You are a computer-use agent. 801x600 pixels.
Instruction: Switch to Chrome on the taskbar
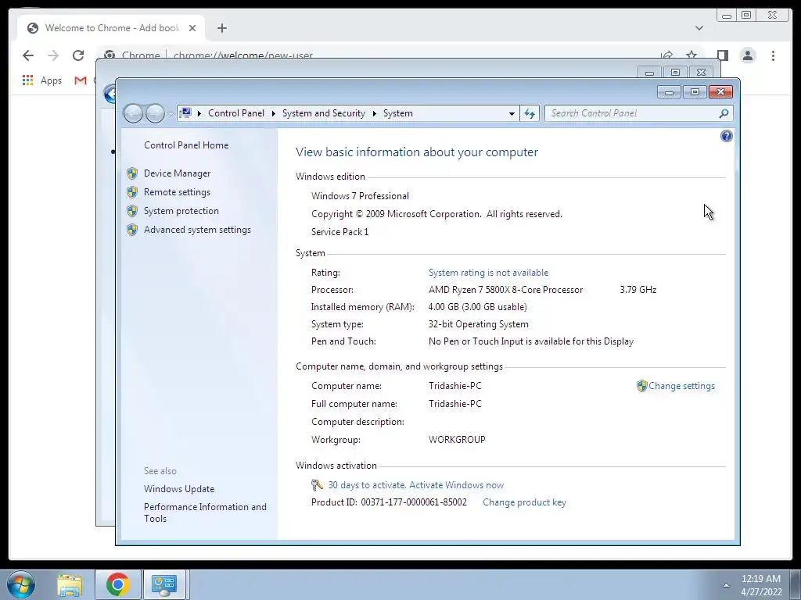click(x=117, y=584)
